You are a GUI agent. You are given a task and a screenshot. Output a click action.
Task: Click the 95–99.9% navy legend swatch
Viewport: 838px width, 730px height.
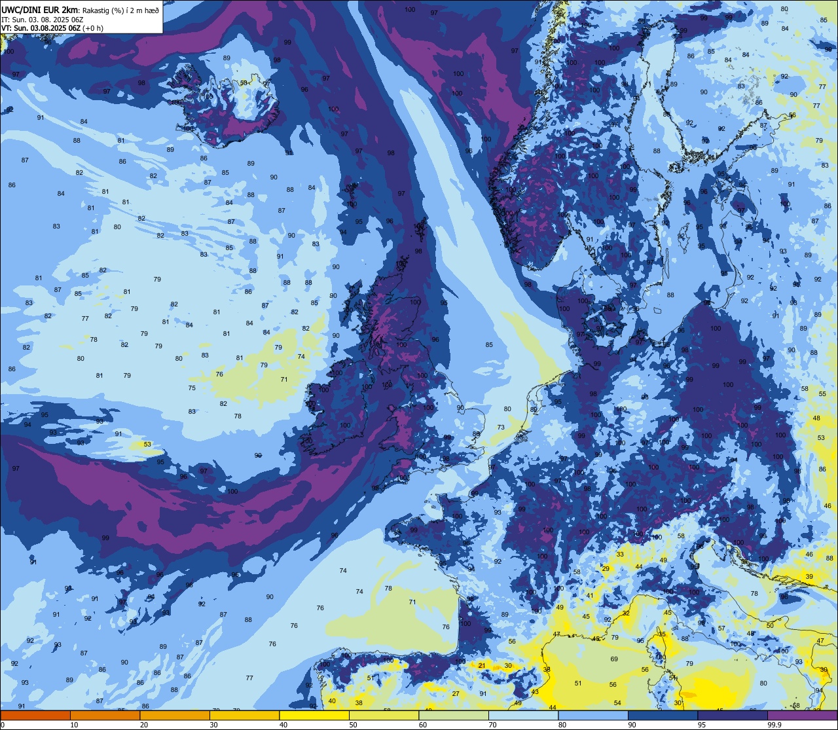click(733, 715)
